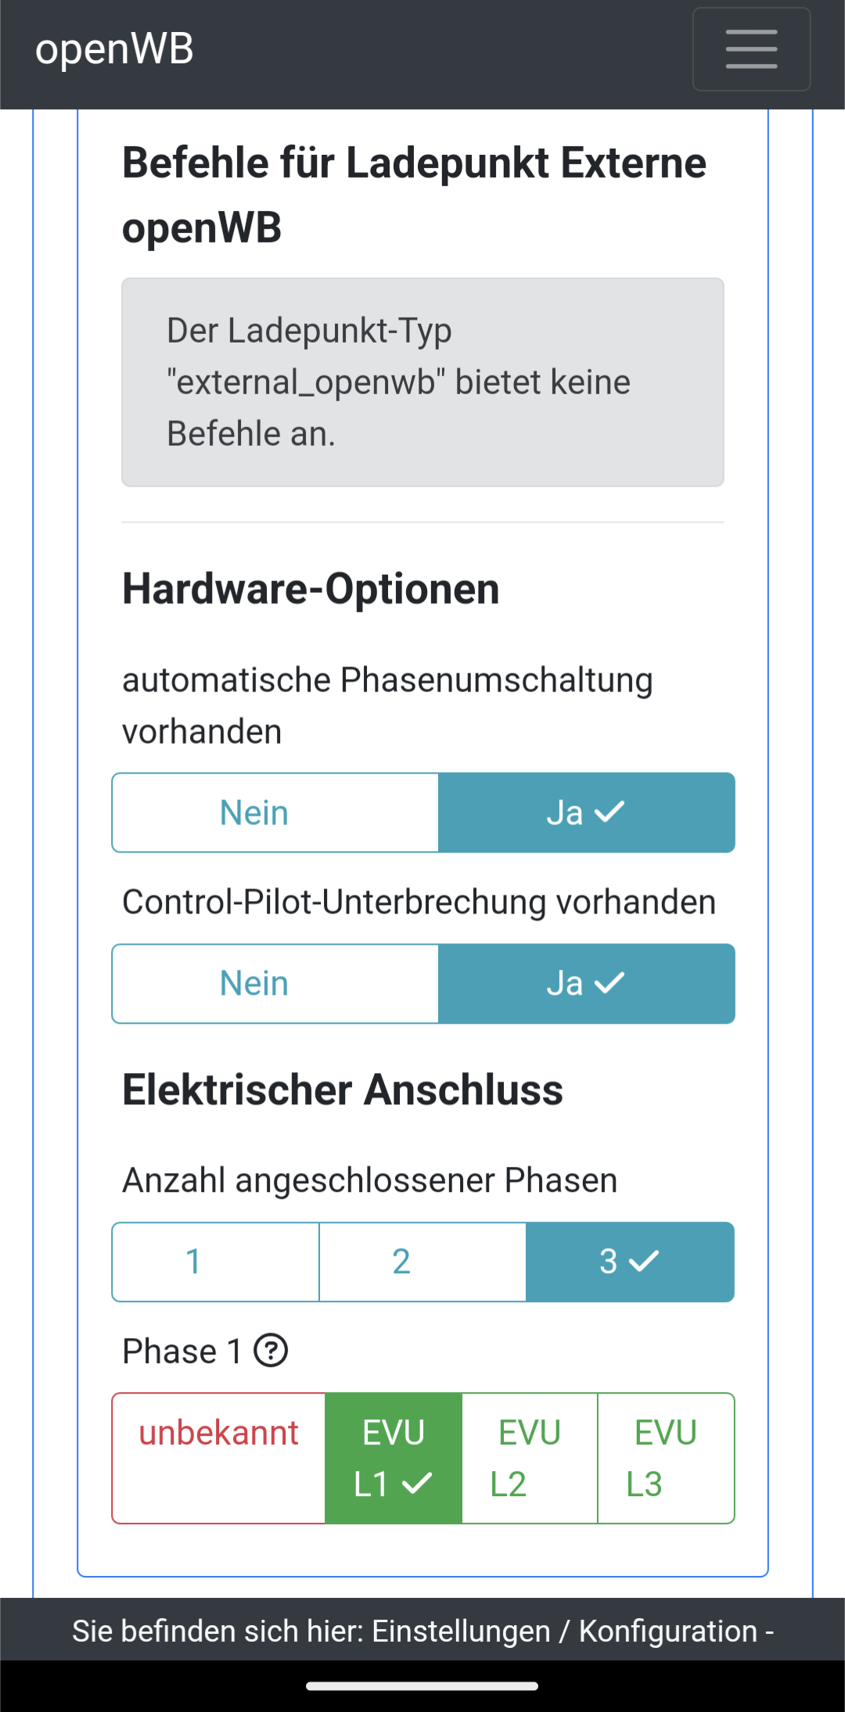The height and width of the screenshot is (1712, 845).
Task: Open the hamburger navigation menu
Action: click(x=751, y=49)
